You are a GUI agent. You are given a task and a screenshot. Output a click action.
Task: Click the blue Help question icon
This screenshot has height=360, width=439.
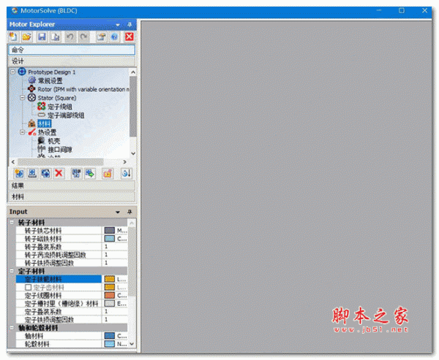tap(114, 37)
